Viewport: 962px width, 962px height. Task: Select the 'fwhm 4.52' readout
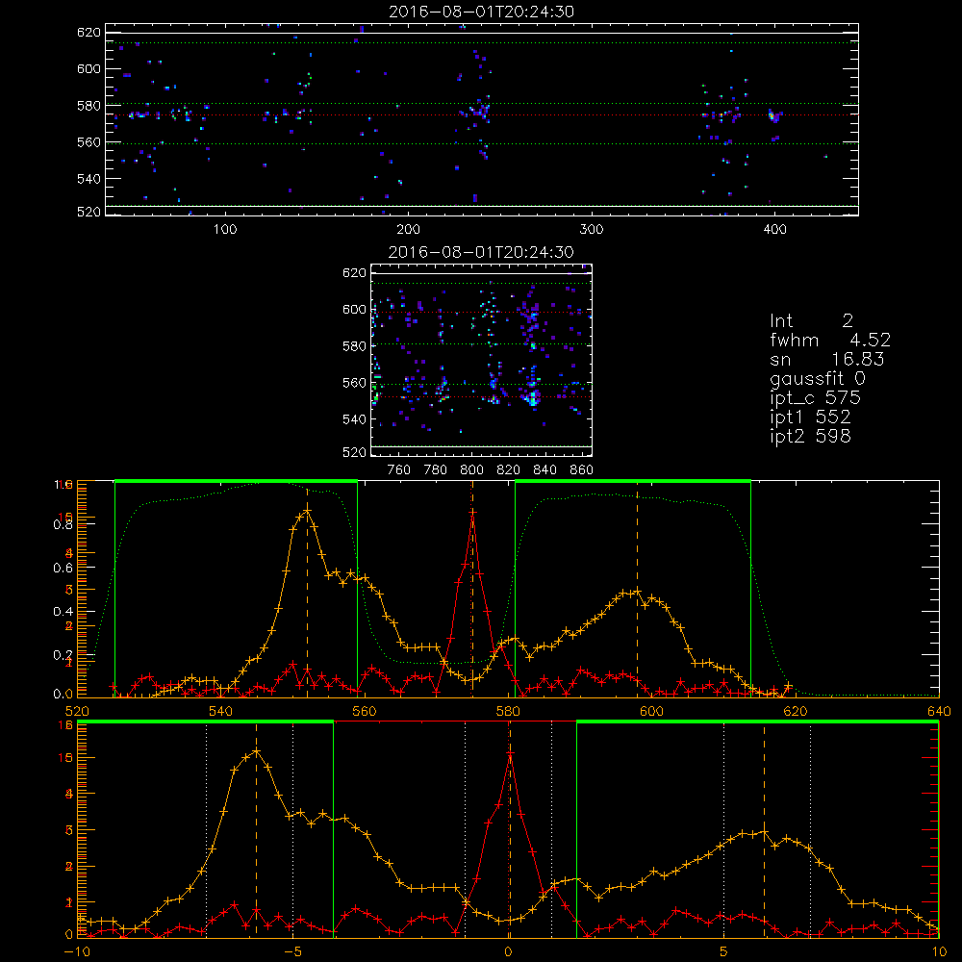point(830,340)
